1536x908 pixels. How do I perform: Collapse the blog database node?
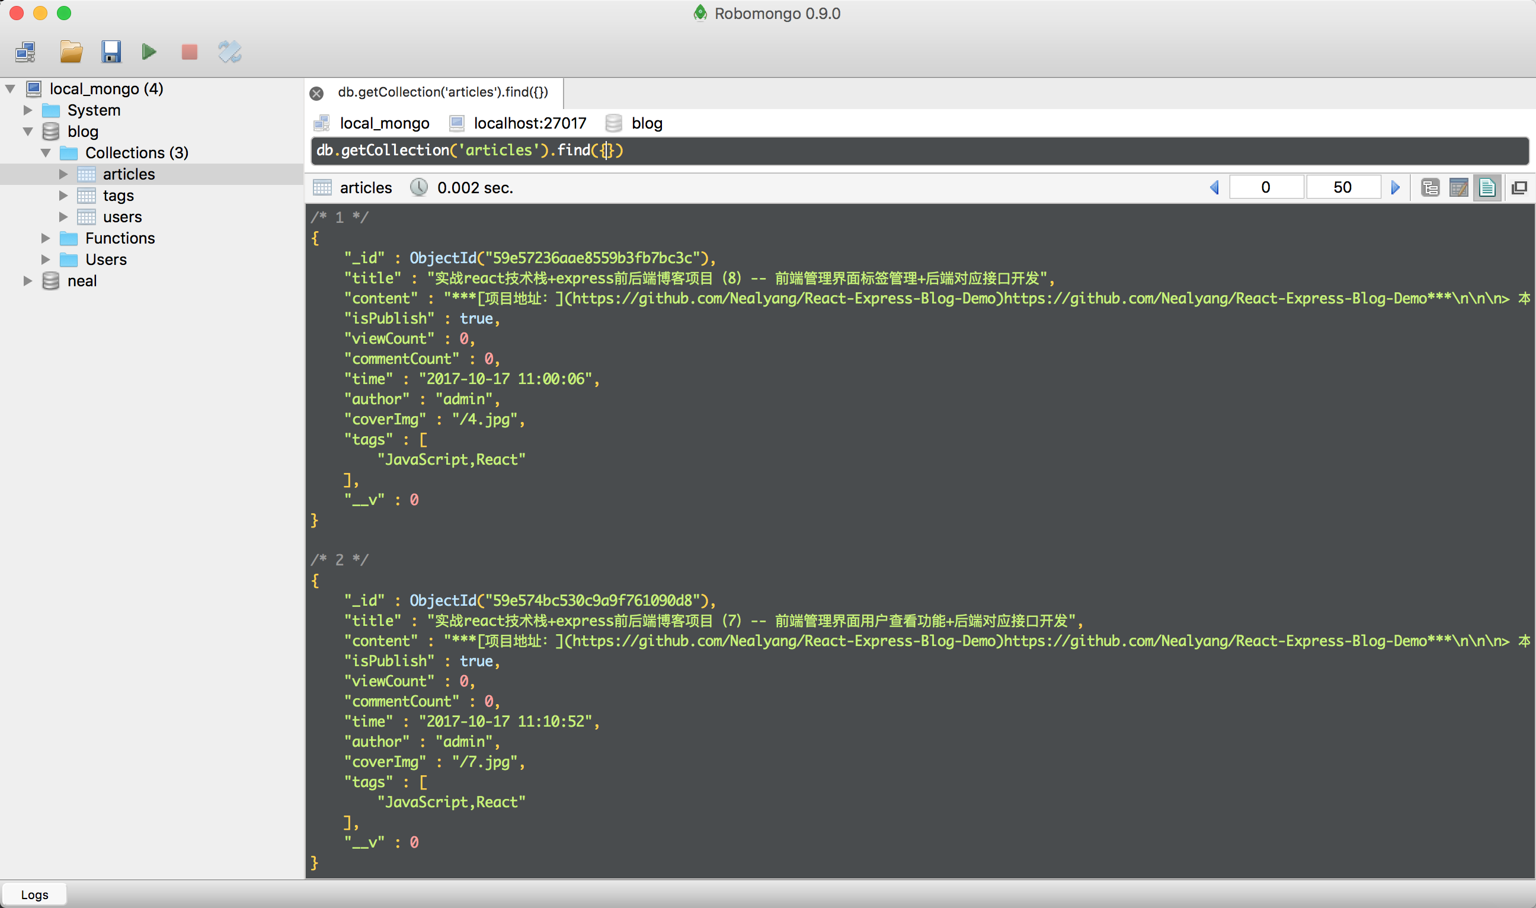(28, 131)
